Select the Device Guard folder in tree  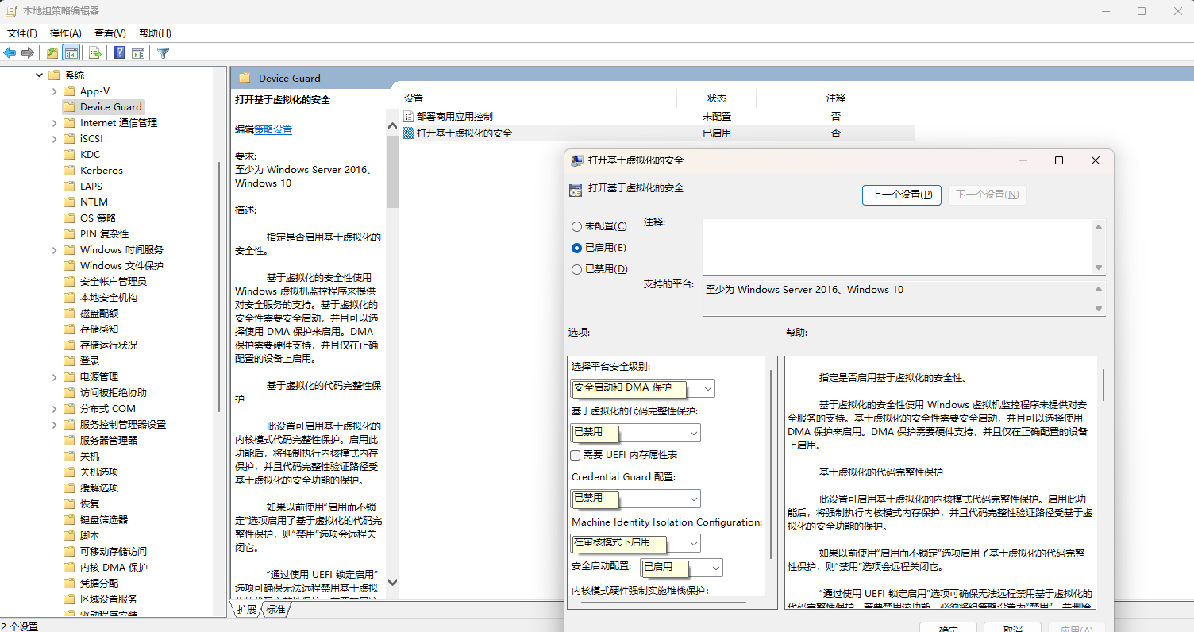(110, 106)
